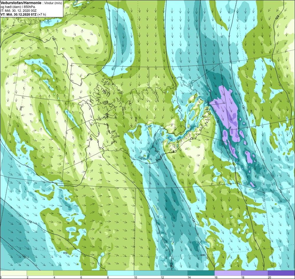
Task: Click the legend tick number "18"
Action: point(242,277)
